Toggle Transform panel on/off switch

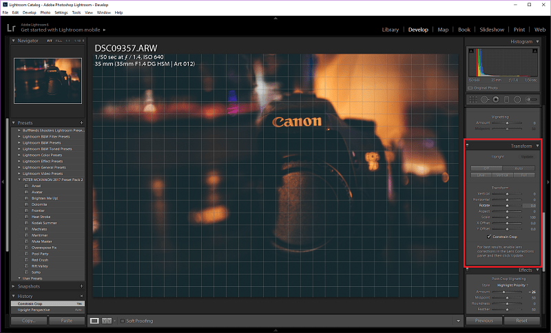point(468,146)
